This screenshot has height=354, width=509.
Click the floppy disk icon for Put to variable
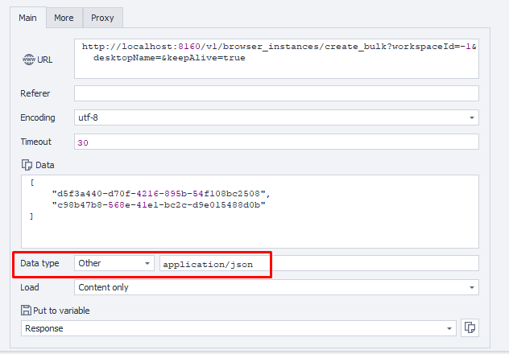(26, 311)
